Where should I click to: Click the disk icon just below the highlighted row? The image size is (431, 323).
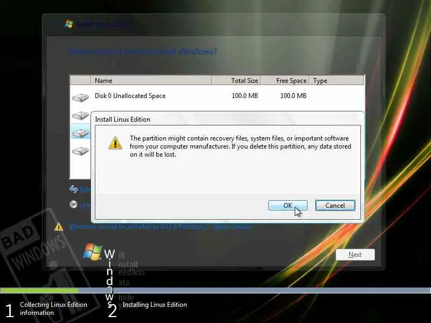point(80,151)
